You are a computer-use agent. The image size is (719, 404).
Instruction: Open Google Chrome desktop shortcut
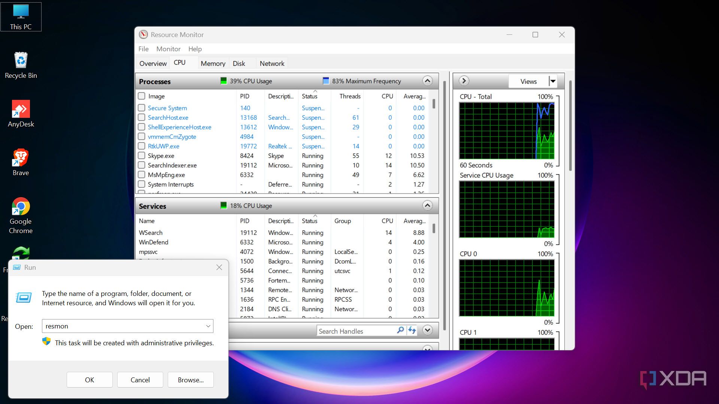tap(21, 216)
